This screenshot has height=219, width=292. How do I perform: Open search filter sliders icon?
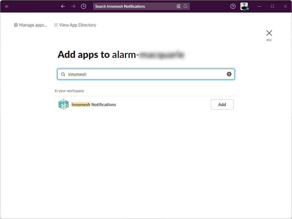[x=179, y=6]
